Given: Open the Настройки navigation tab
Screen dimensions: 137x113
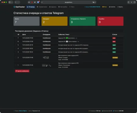Looking at the screenshot, I should (63, 7).
